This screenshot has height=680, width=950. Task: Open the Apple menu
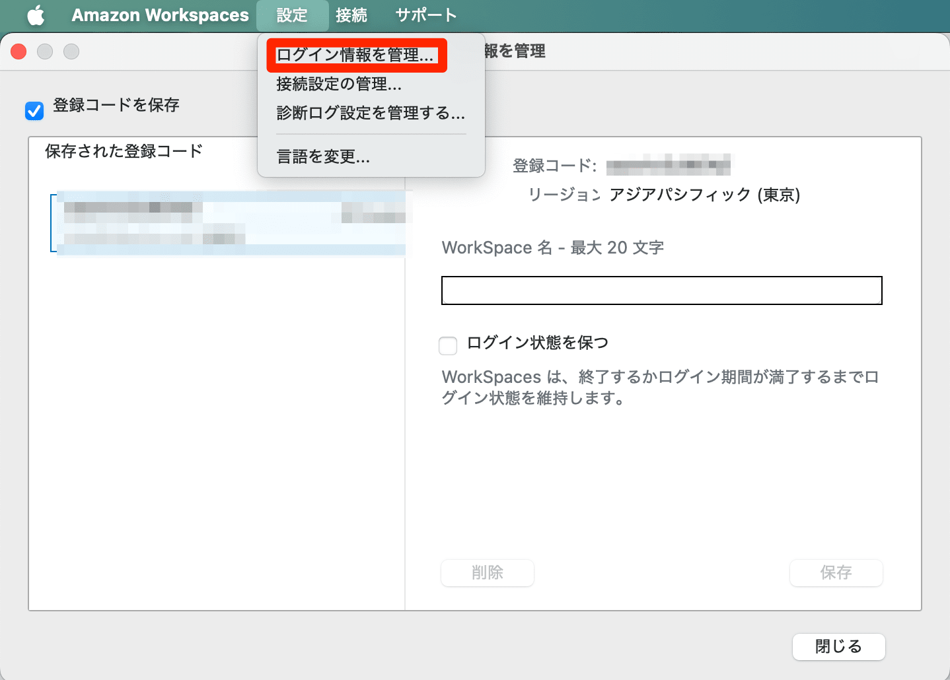pos(36,15)
